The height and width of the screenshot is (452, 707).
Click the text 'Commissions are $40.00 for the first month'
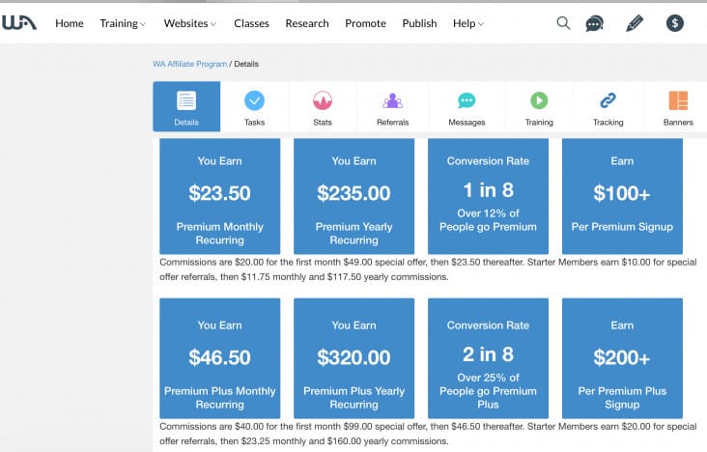tap(250, 426)
